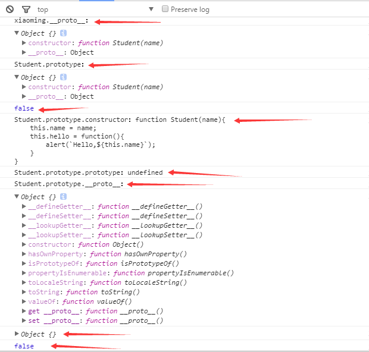Collapse first Object {} under xiaoming.__proto__
The width and height of the screenshot is (369, 352).
17,33
